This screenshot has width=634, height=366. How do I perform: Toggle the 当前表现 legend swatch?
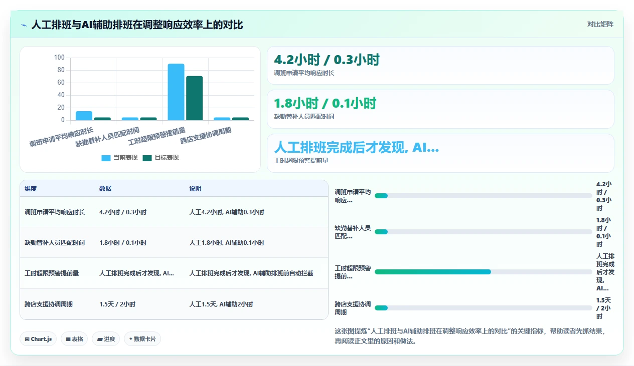(x=106, y=158)
